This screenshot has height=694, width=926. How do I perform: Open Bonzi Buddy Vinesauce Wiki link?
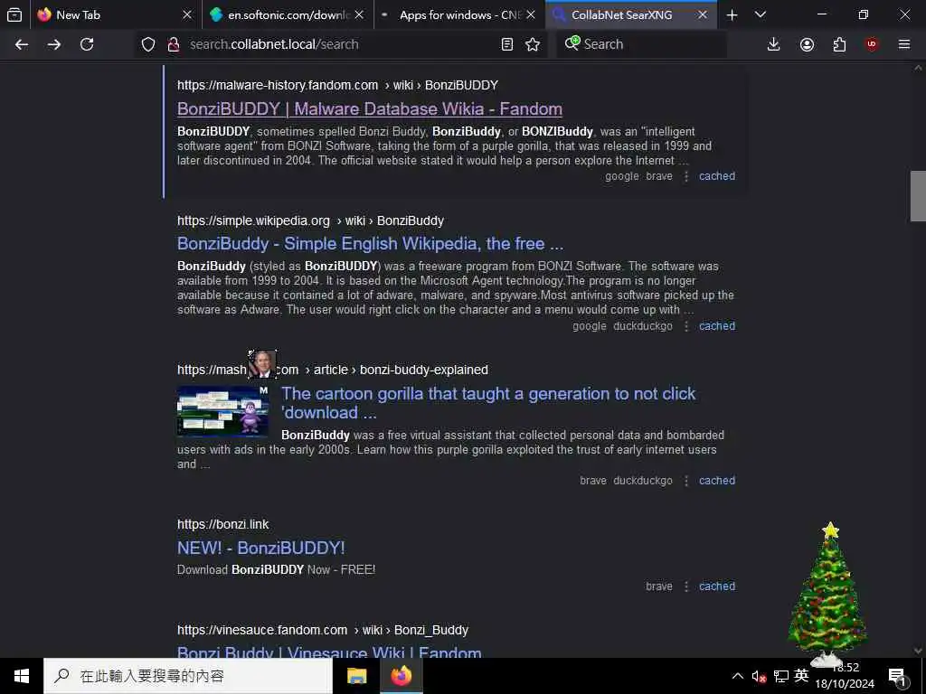pos(329,652)
